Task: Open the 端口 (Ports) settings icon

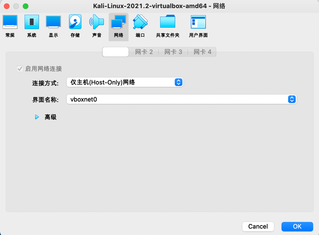Action: [x=140, y=23]
